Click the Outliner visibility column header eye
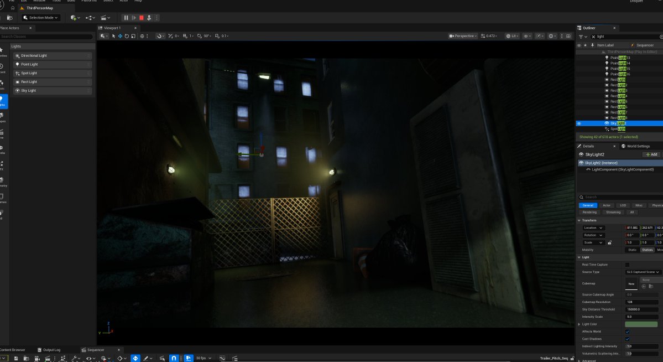This screenshot has height=362, width=663. coord(580,45)
